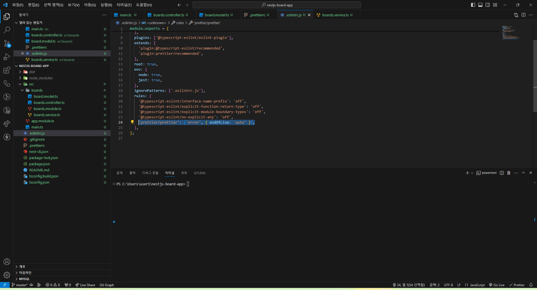Open the Extensions view
Screen dimensions: 537x290
tap(7, 70)
